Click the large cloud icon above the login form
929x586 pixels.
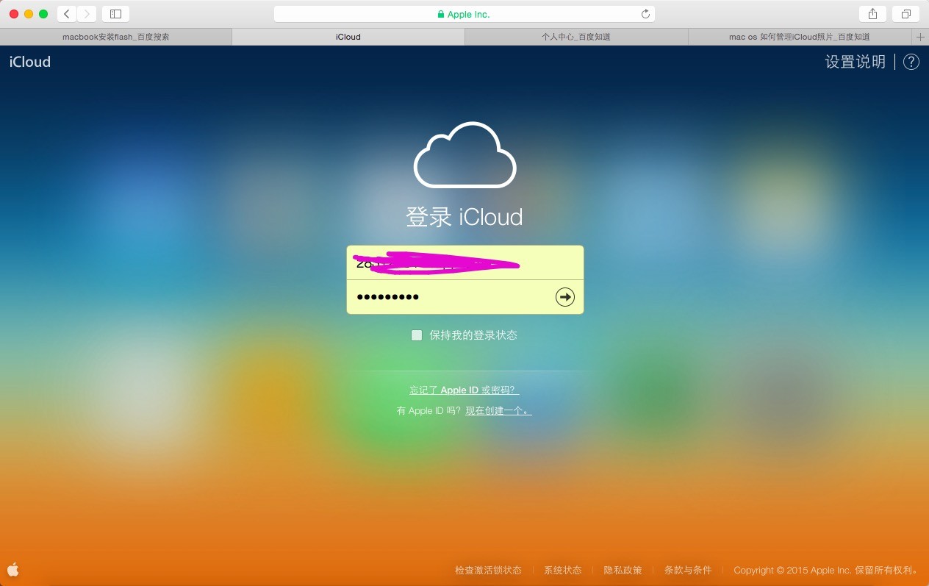[464, 154]
